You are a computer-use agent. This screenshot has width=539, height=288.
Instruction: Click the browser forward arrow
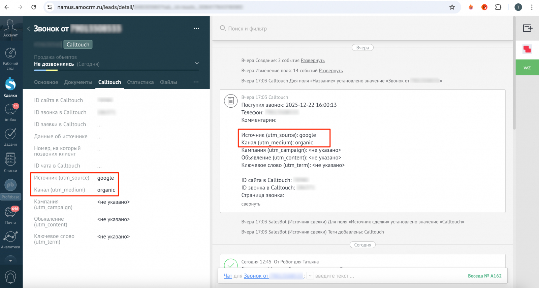click(20, 7)
